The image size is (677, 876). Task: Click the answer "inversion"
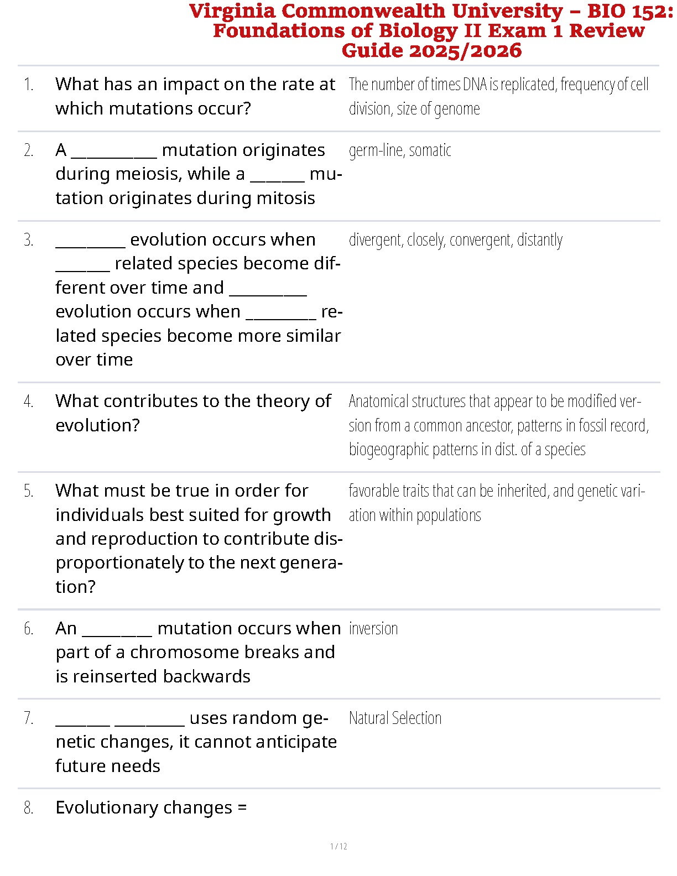click(373, 629)
